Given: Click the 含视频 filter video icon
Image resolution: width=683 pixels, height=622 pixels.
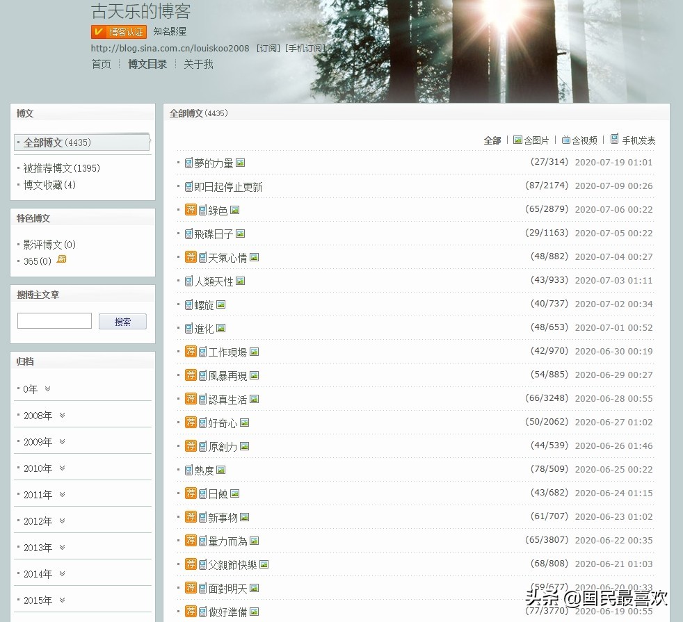Looking at the screenshot, I should pos(565,140).
